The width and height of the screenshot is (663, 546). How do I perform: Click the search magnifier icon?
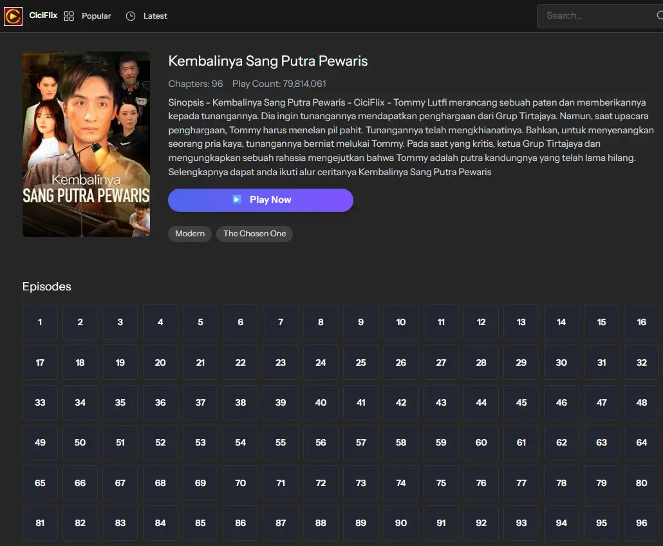tap(657, 16)
